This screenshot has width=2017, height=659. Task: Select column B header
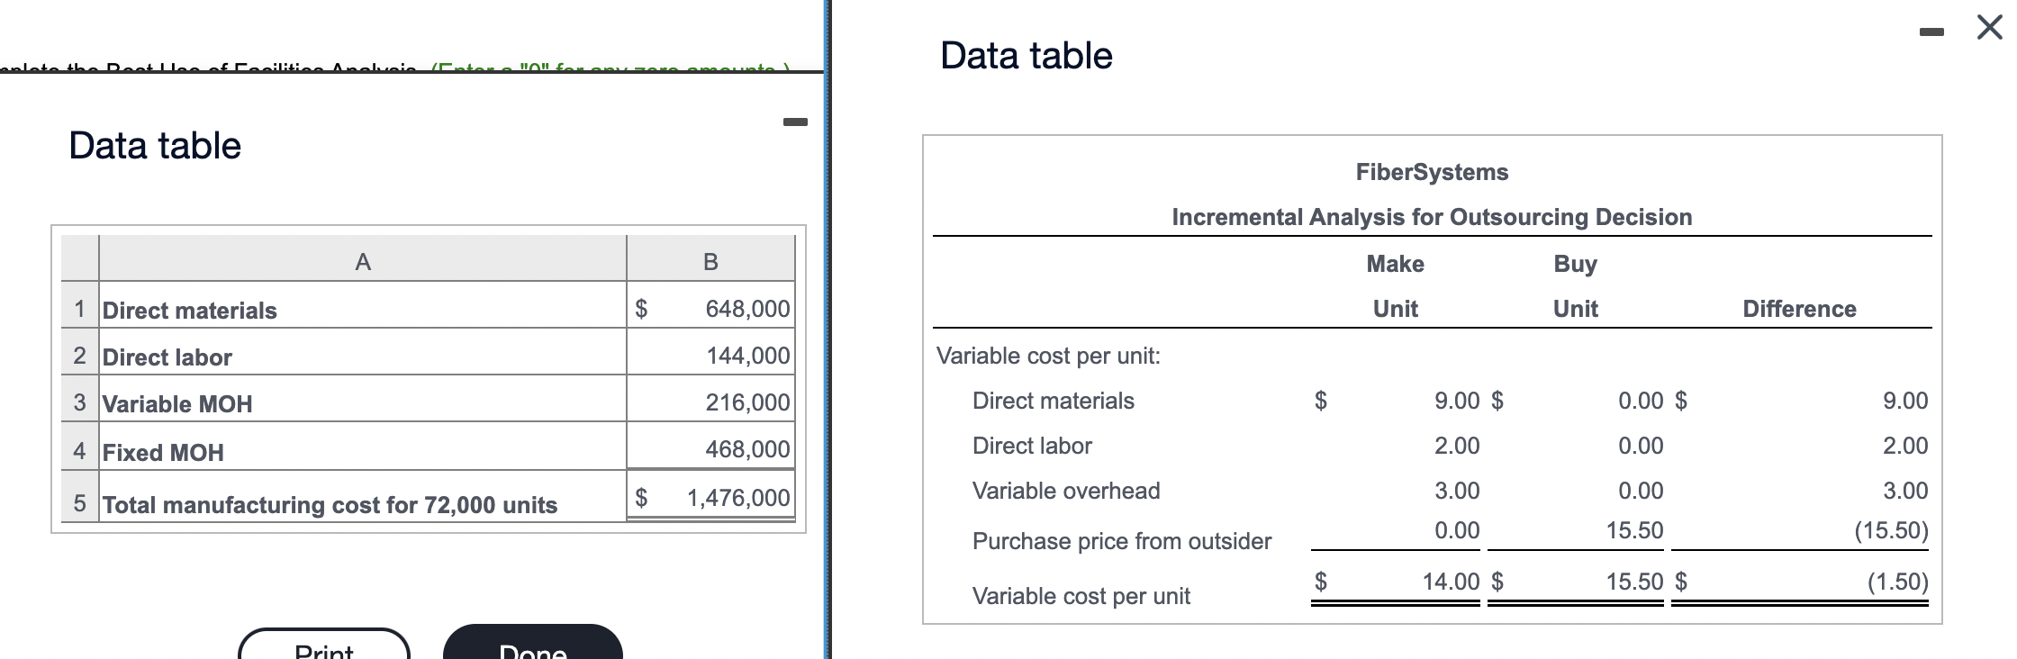click(x=710, y=261)
